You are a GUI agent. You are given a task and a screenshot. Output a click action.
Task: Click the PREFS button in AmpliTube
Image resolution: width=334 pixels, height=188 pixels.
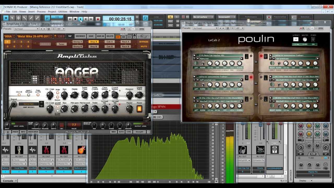(x=15, y=132)
